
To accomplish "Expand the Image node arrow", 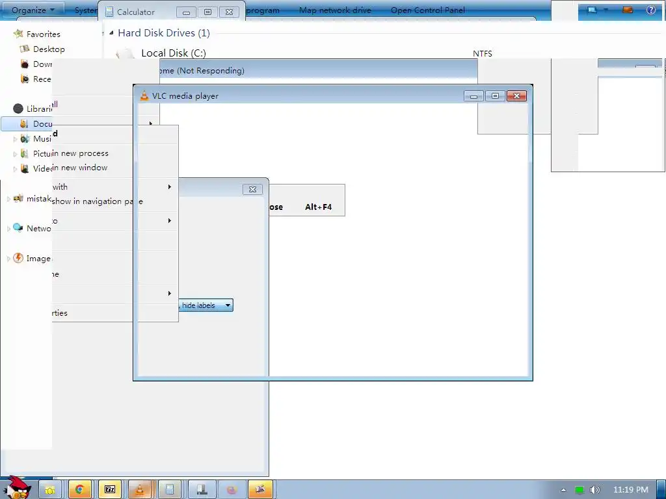I will point(8,259).
